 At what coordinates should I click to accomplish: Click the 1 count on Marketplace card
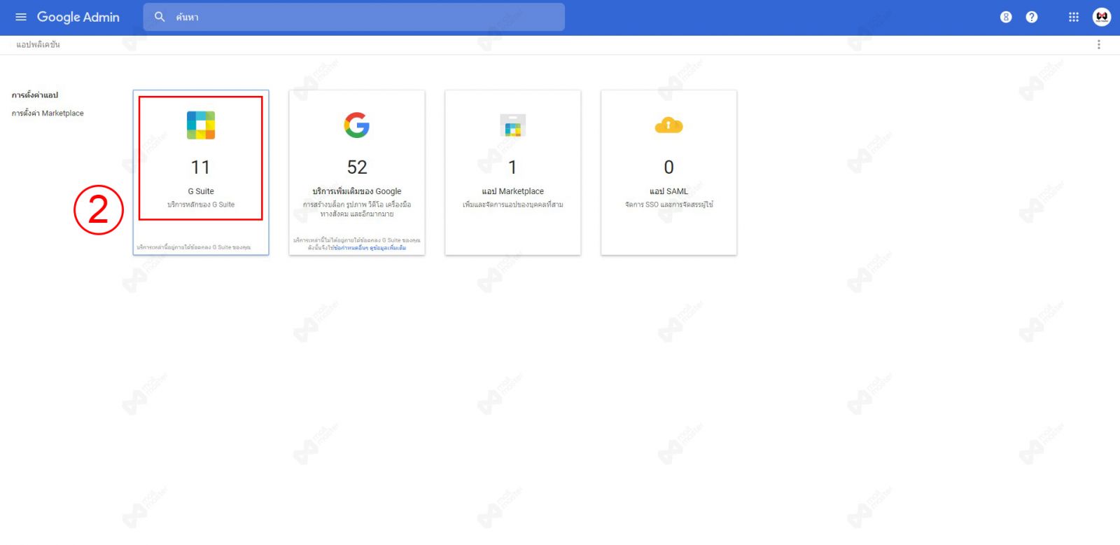click(512, 167)
